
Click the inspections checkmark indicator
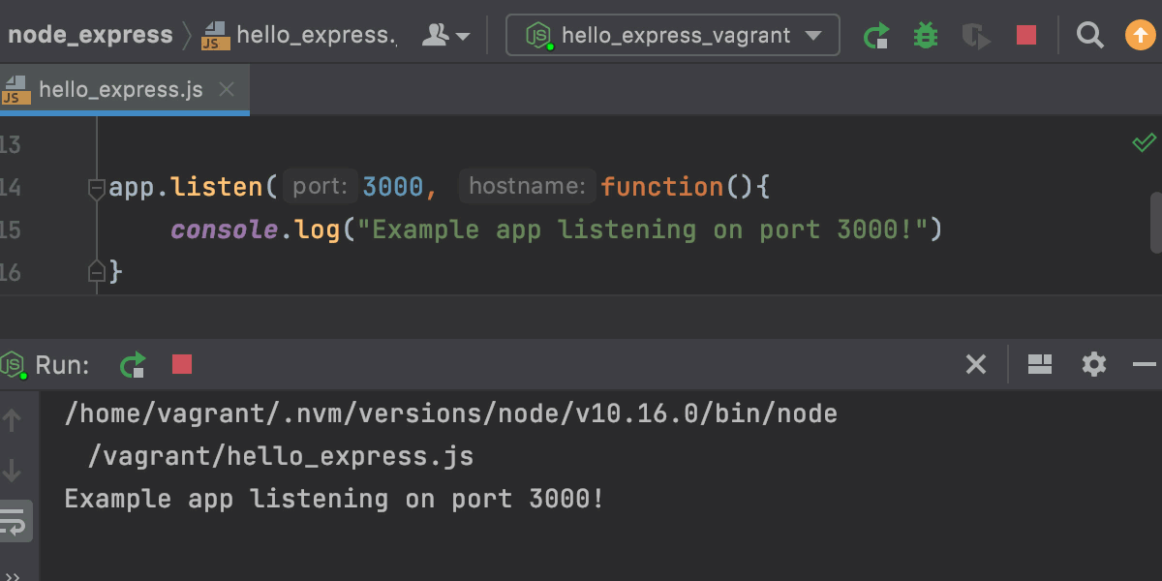click(x=1143, y=142)
